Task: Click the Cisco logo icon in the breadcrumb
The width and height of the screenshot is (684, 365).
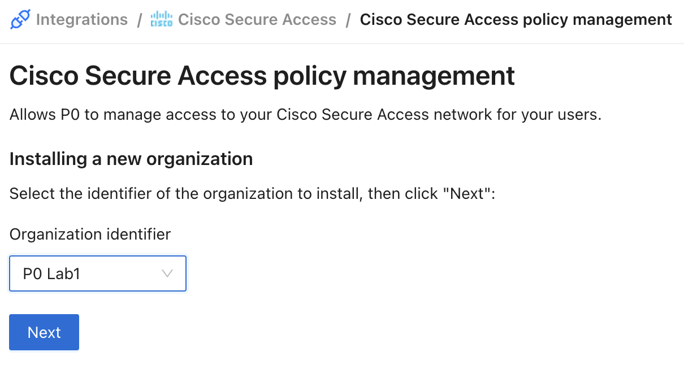Action: [161, 19]
